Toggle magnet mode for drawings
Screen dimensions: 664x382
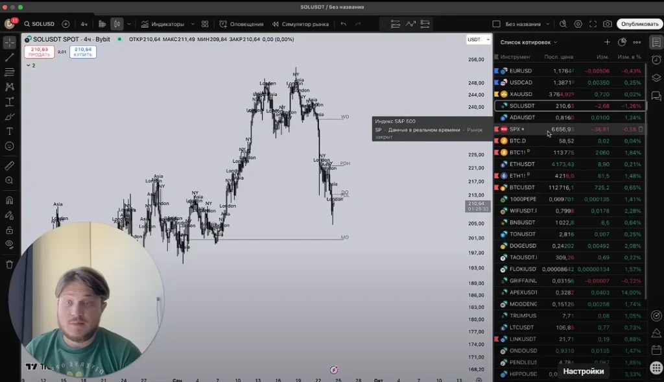click(x=9, y=200)
